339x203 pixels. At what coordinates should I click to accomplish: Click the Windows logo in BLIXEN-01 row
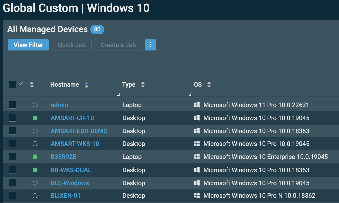(197, 196)
